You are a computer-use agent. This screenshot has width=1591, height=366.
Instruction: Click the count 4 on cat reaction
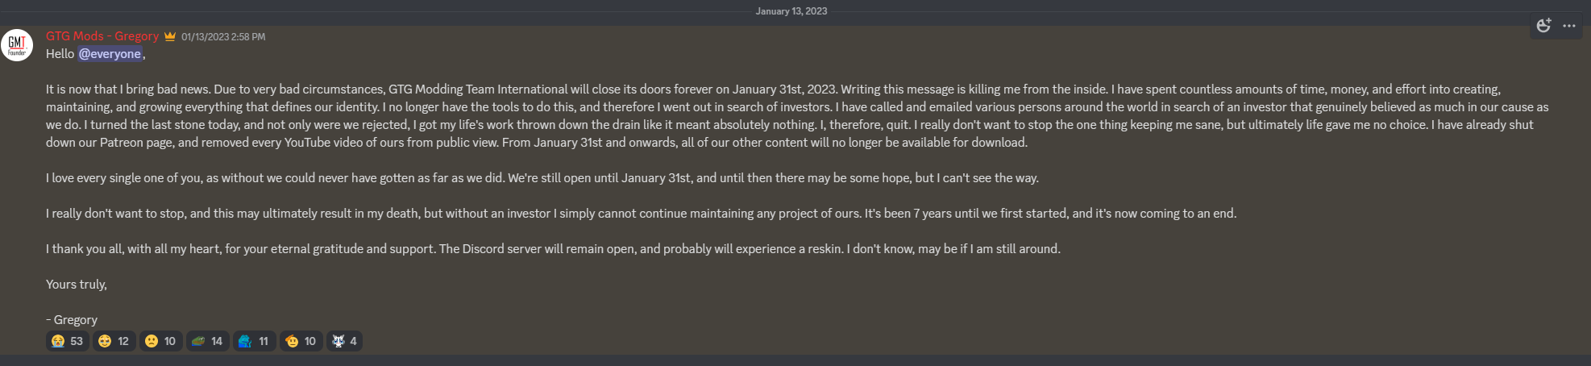point(353,341)
